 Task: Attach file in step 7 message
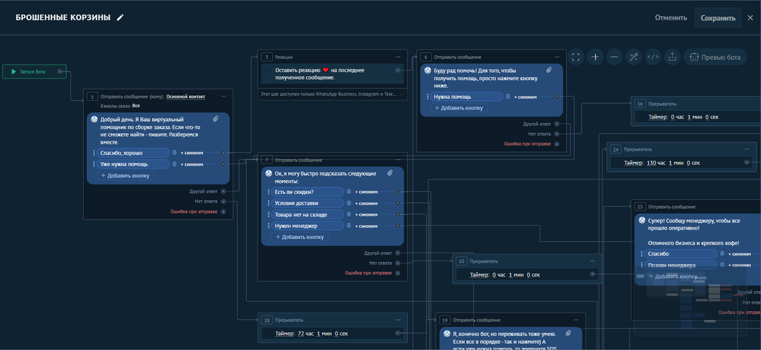pos(390,173)
